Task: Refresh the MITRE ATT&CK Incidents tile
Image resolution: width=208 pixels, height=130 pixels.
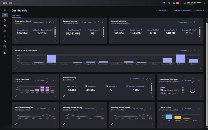Action: tap(195, 50)
